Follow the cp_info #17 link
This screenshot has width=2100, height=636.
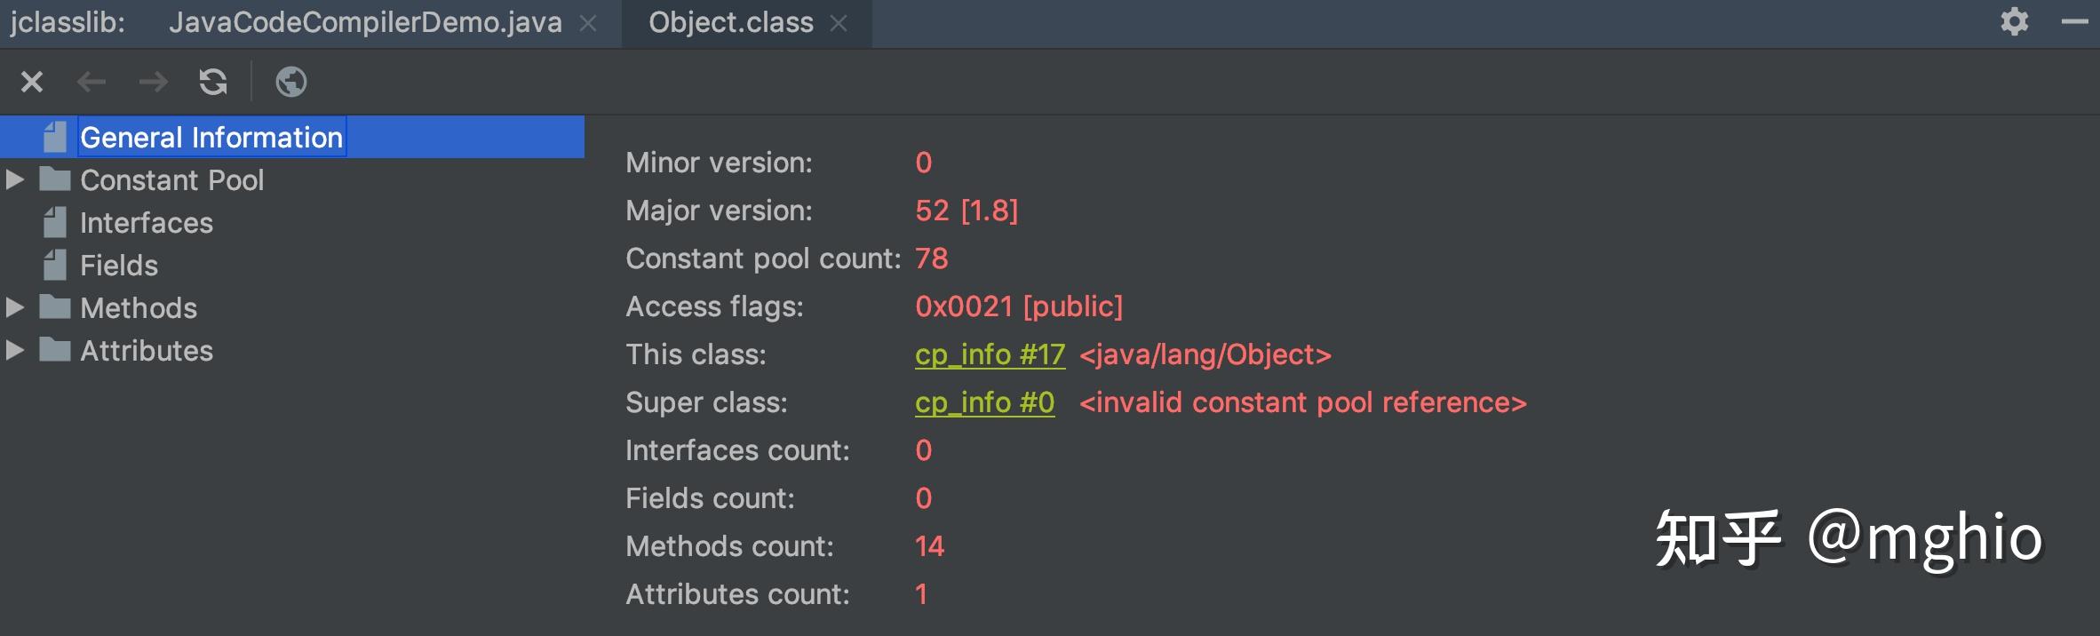pos(990,355)
